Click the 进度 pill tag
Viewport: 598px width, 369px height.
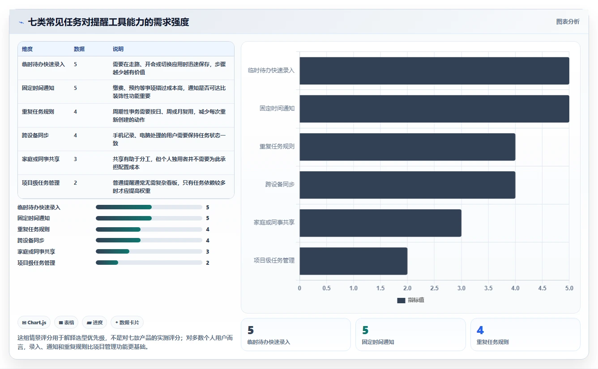[94, 322]
